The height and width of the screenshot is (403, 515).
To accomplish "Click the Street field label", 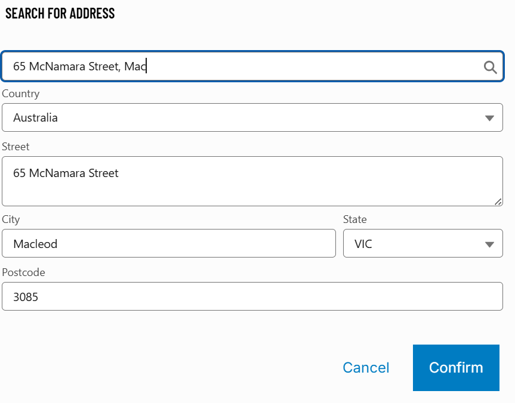I will click(x=16, y=146).
